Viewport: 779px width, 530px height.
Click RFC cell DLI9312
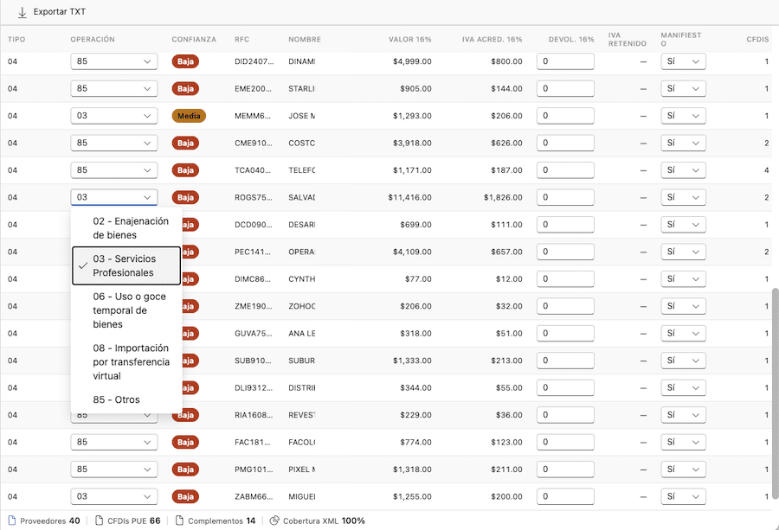coord(254,387)
